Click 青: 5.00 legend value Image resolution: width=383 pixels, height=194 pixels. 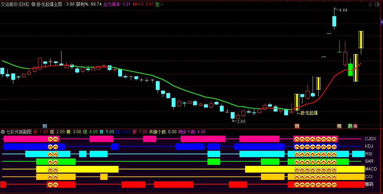coord(107,132)
